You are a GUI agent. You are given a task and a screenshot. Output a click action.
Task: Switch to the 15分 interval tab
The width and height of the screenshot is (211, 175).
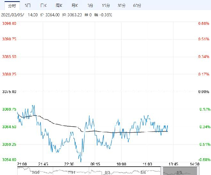pos(106,6)
